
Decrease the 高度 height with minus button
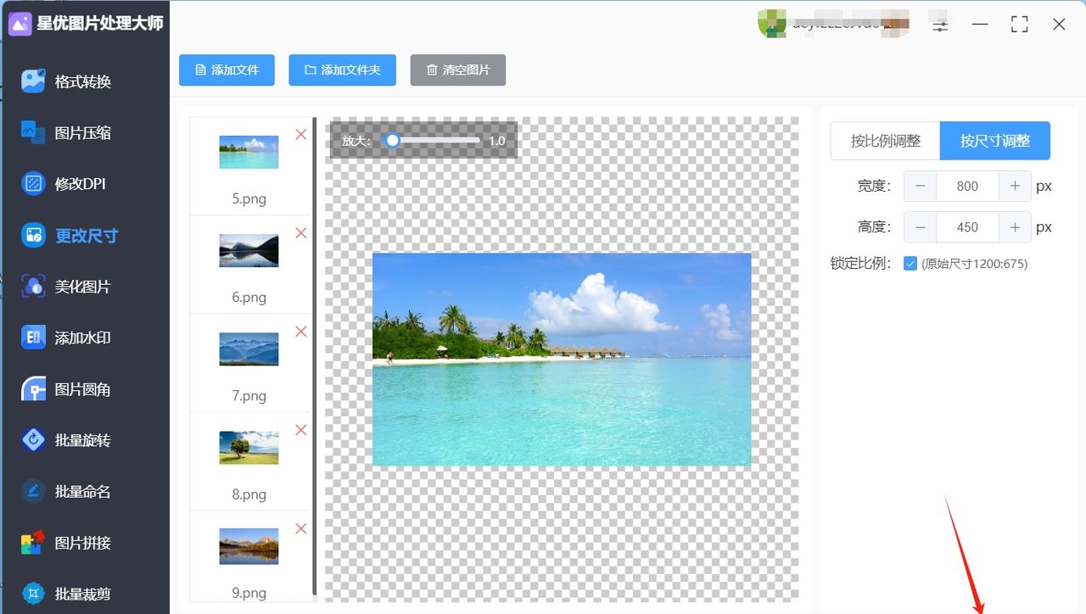[921, 227]
